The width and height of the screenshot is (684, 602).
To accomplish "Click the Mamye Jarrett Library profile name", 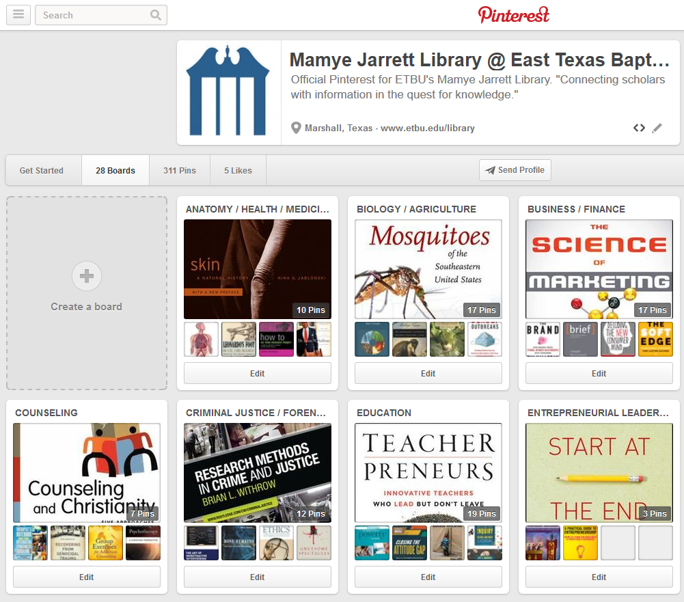I will [x=480, y=60].
